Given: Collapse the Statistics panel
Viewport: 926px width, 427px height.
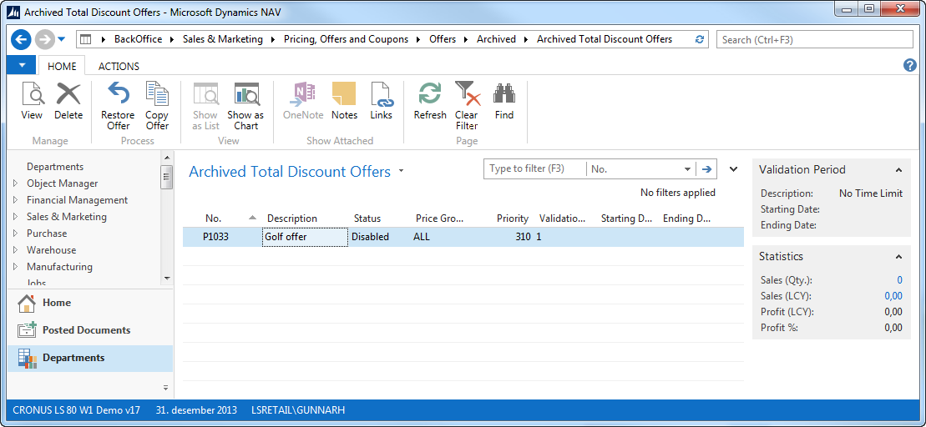Looking at the screenshot, I should pos(898,257).
